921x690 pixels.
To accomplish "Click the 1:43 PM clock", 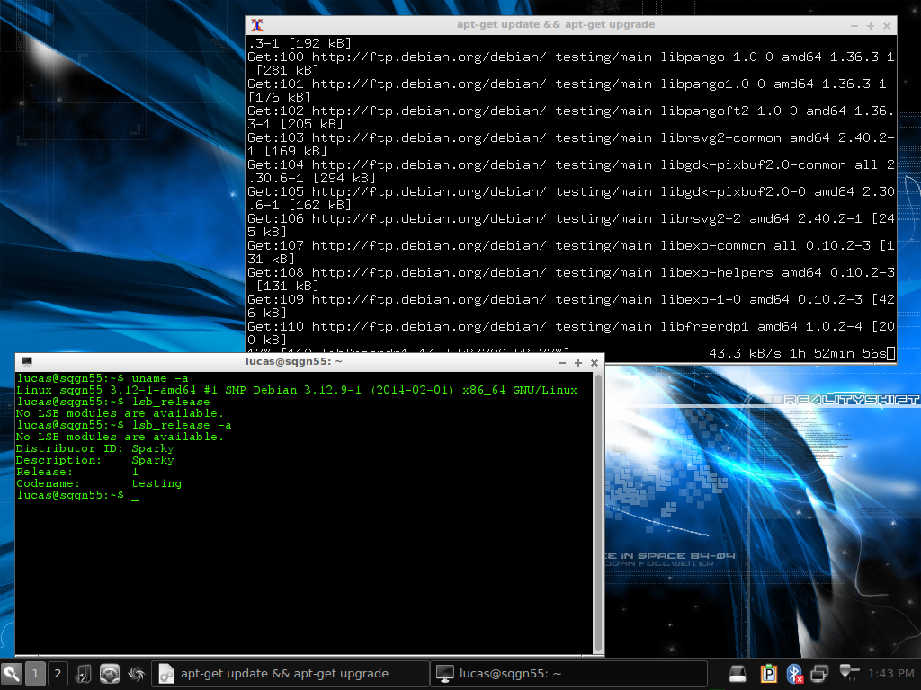I will [x=890, y=674].
